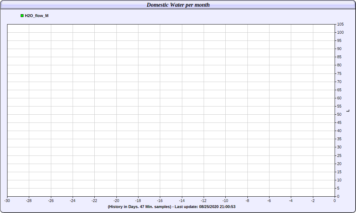
Task: Click the -16 x-axis label
Action: pyautogui.click(x=160, y=201)
